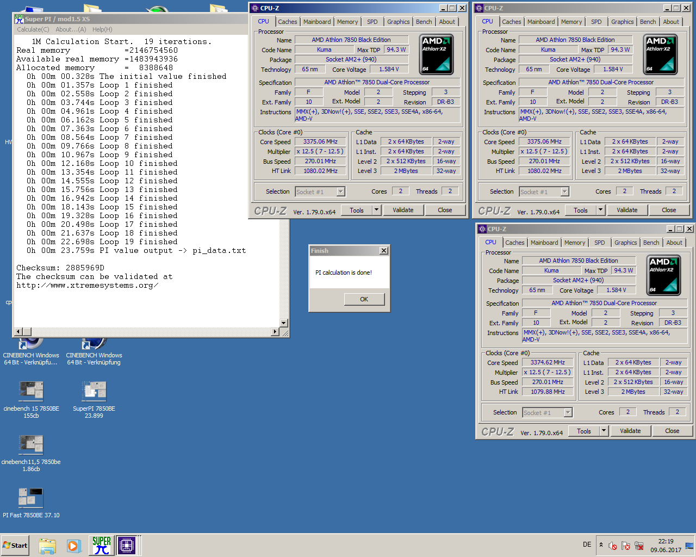Click the CPU-Z taskbar icon
Screen dimensions: 696x557
[126, 546]
